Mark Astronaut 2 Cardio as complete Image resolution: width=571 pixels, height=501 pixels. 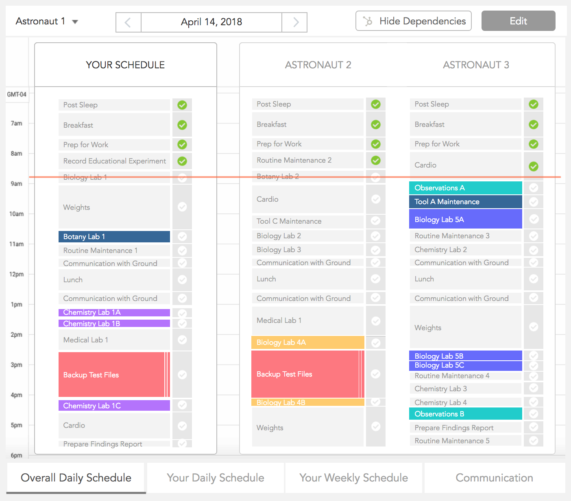click(x=376, y=199)
